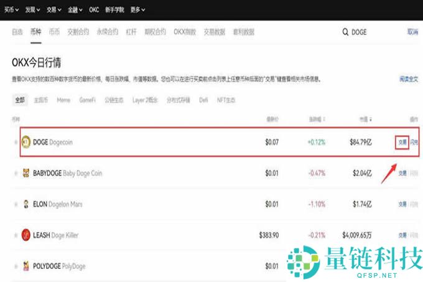Open the last market tab 套利数据
The image size is (423, 282).
[x=244, y=32]
